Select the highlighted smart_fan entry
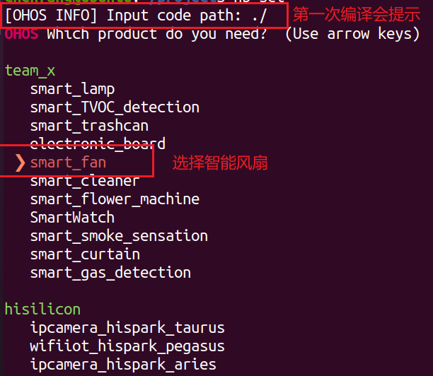The width and height of the screenshot is (433, 376). [68, 163]
